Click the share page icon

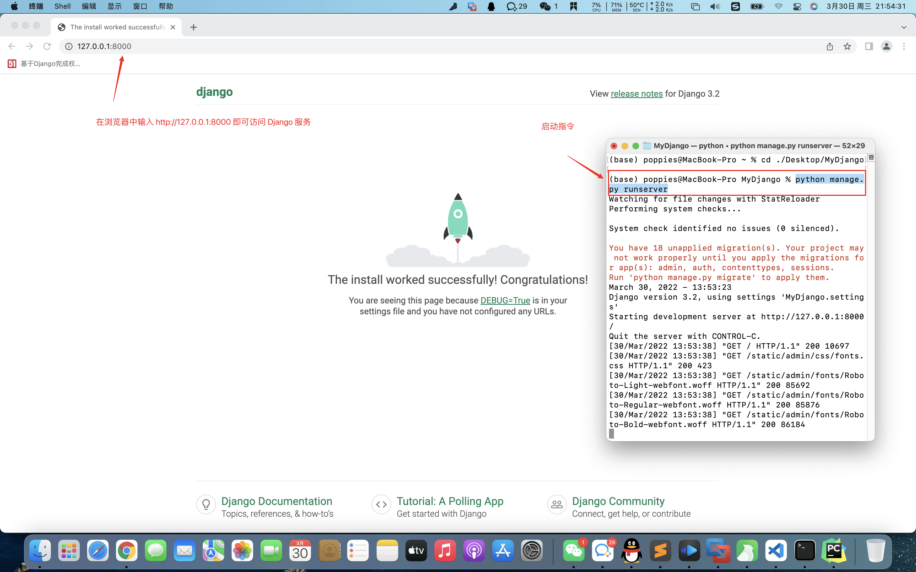(830, 46)
